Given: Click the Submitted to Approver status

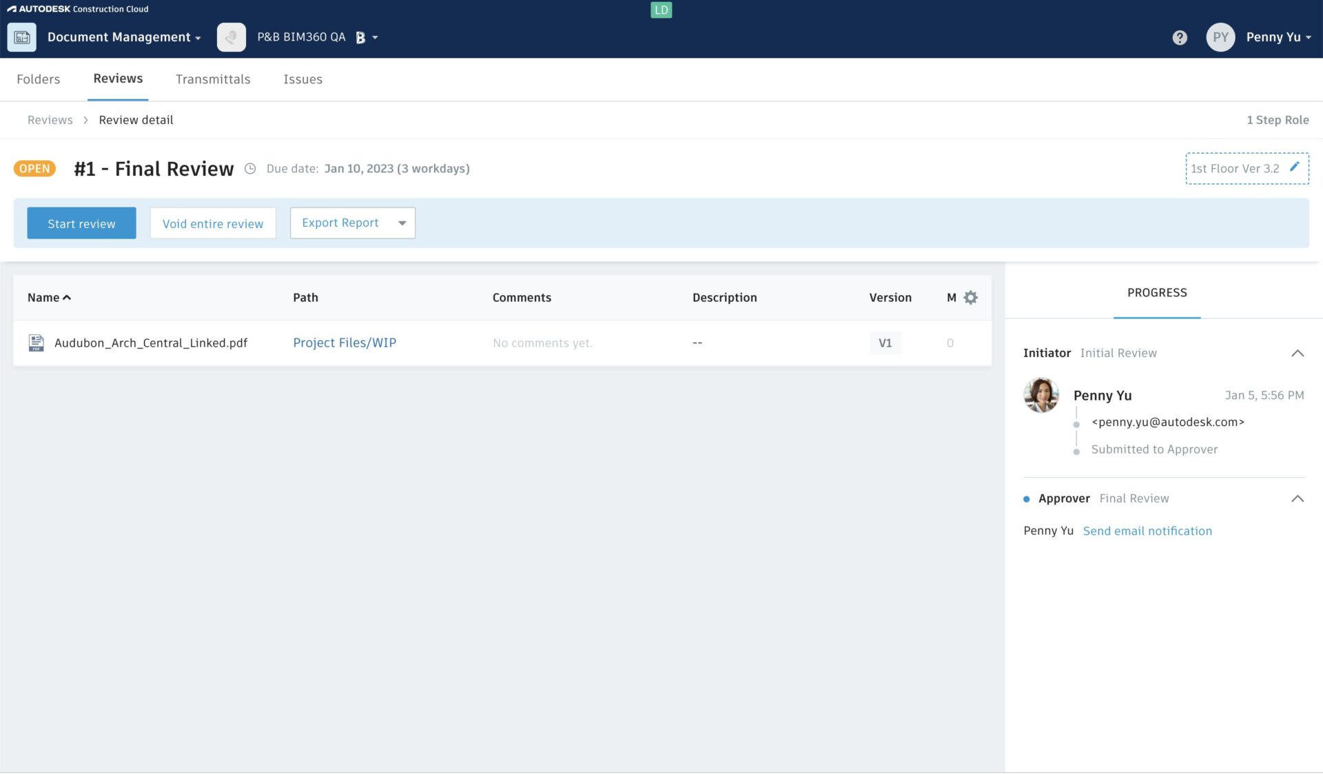Looking at the screenshot, I should [1154, 449].
